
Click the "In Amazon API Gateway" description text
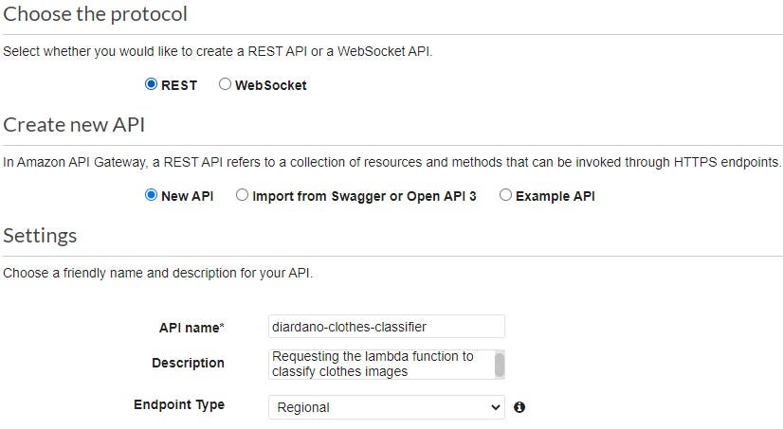392,162
